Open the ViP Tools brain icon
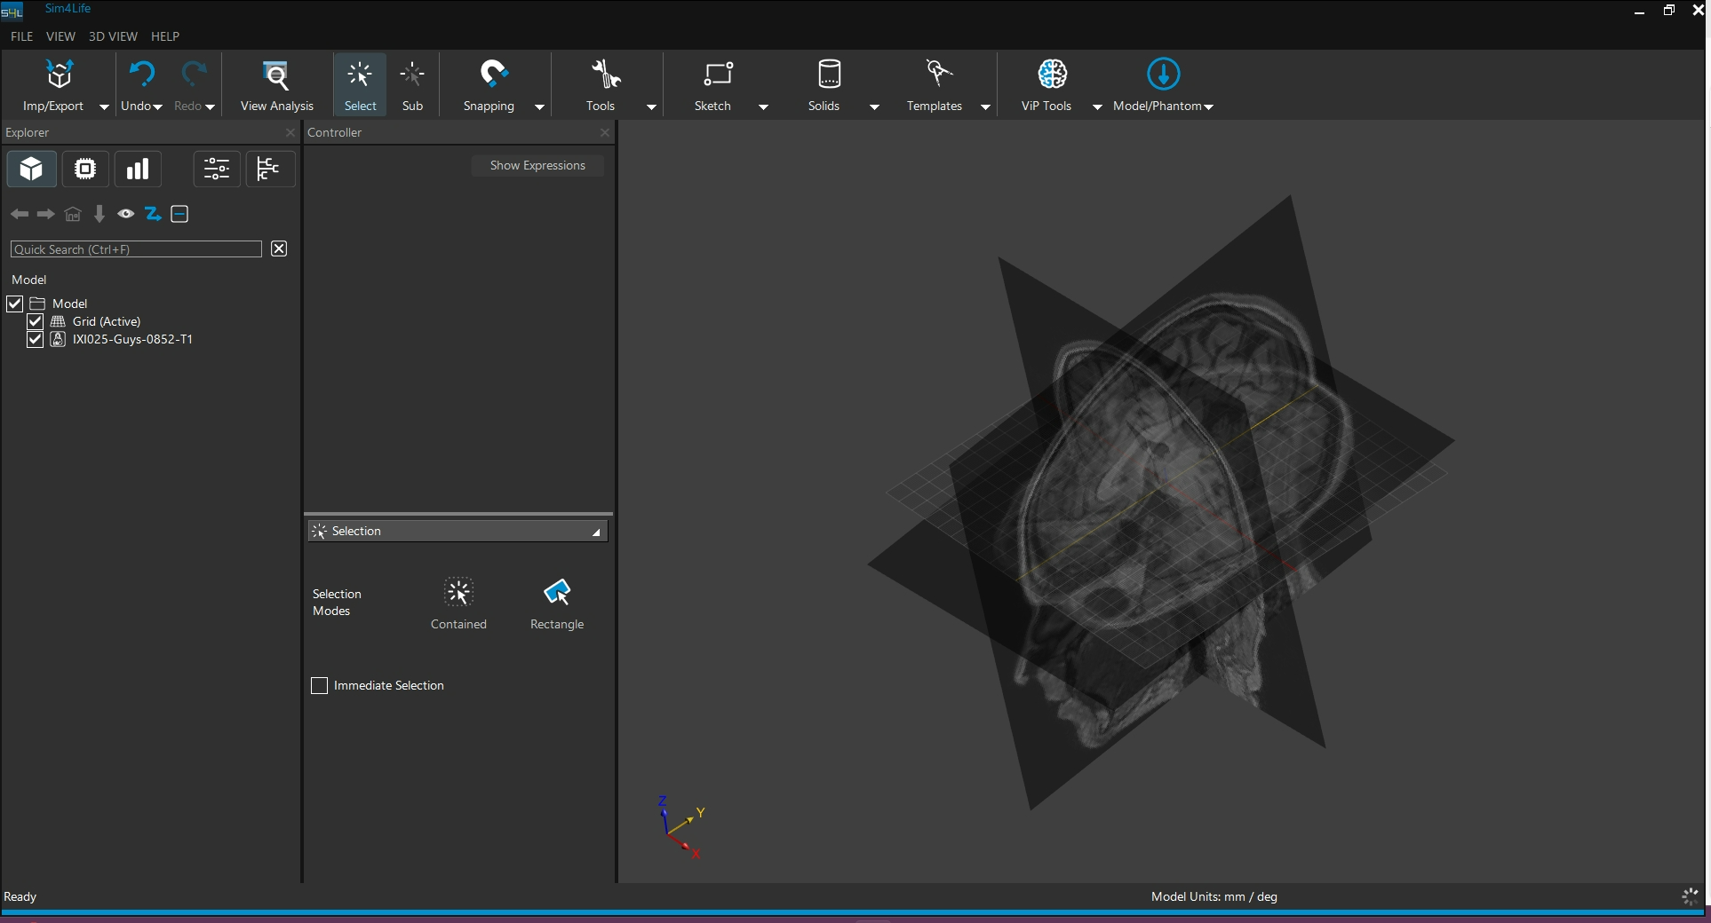The width and height of the screenshot is (1711, 923). pos(1052,75)
